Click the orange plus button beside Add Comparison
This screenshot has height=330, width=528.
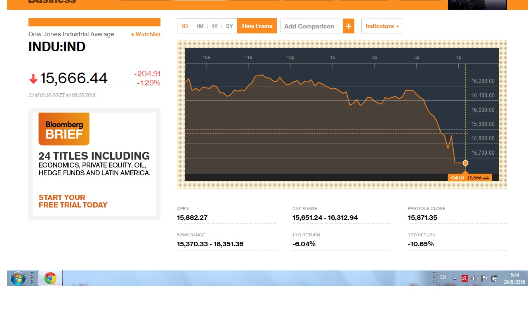point(349,26)
